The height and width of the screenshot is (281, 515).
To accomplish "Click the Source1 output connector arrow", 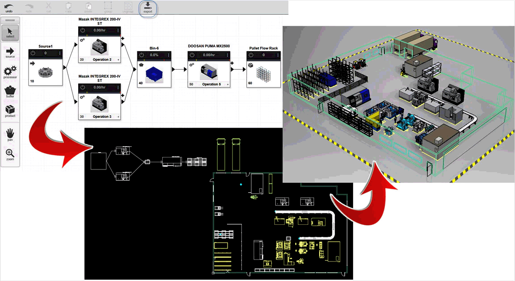I will click(x=65, y=67).
